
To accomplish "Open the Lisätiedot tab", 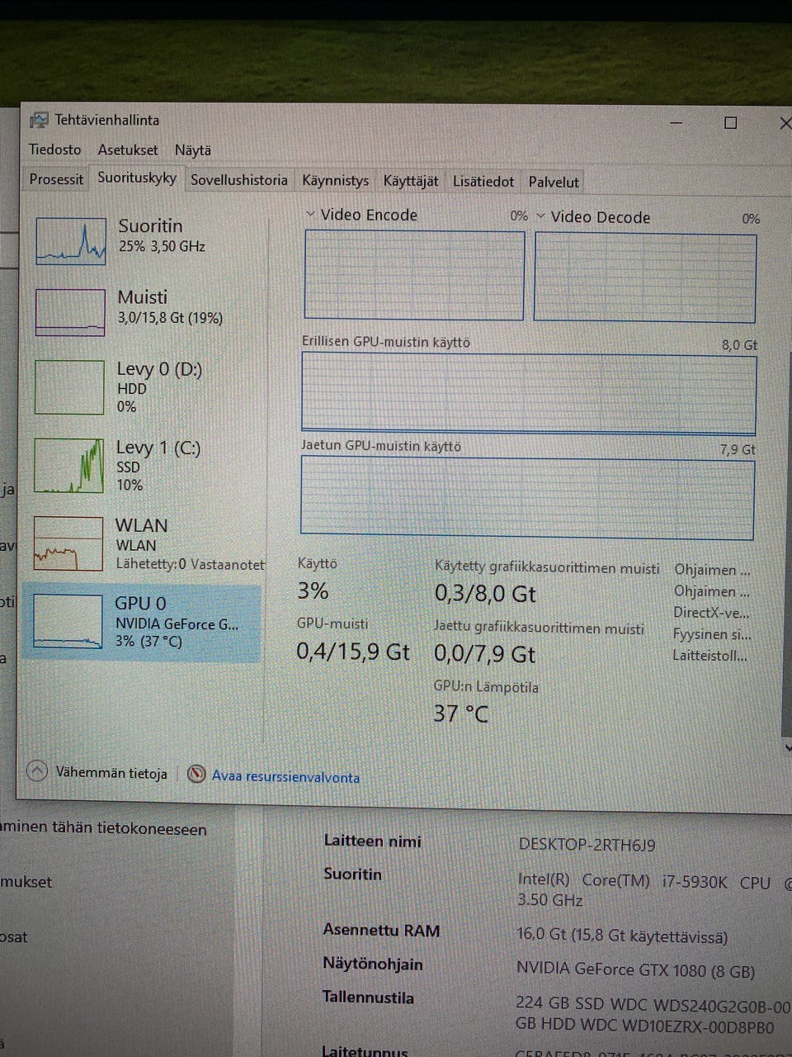I will click(x=483, y=182).
